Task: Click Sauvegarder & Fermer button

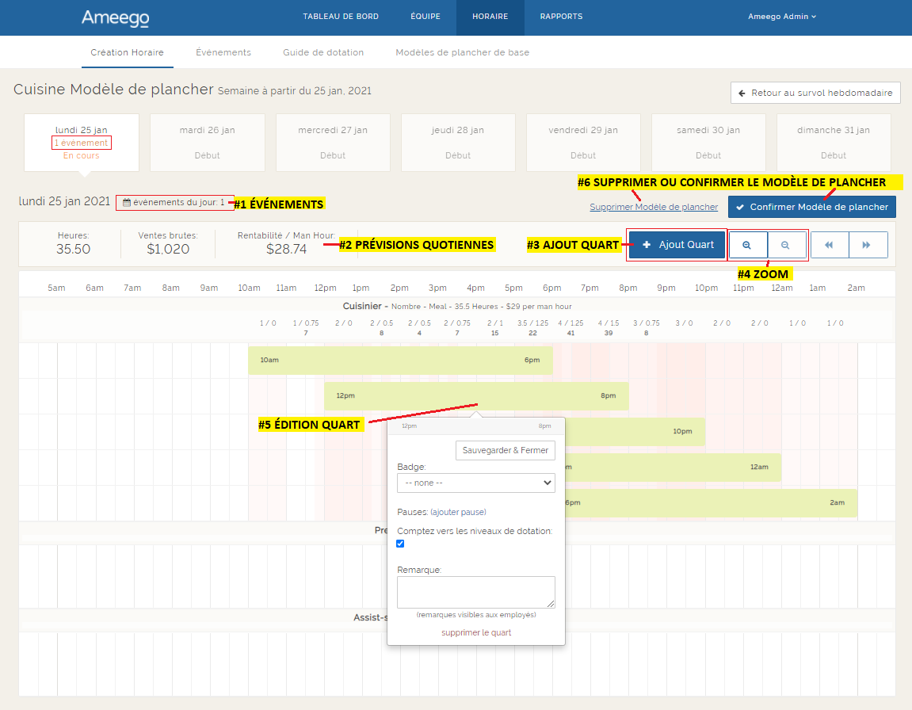Action: [x=505, y=450]
